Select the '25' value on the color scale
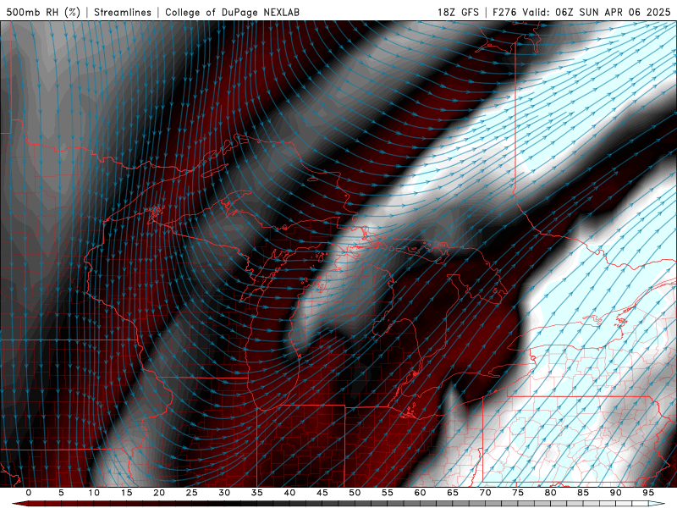The width and height of the screenshot is (677, 508). click(192, 493)
